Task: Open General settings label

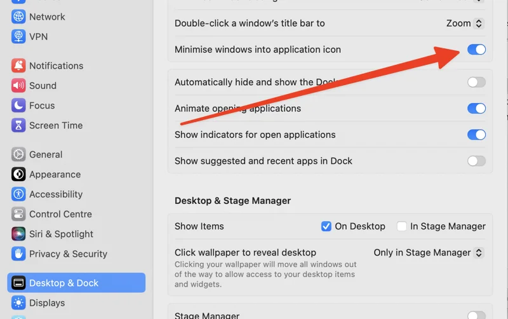Action: [x=46, y=154]
